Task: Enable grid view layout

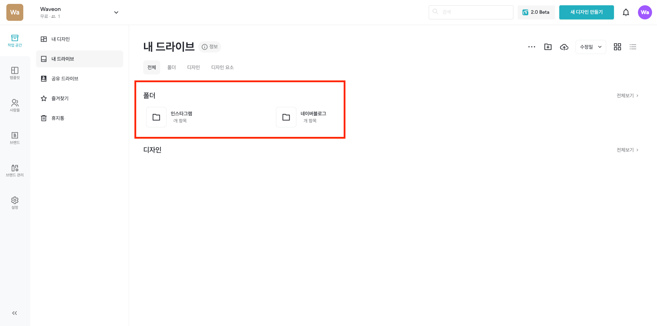Action: 617,47
